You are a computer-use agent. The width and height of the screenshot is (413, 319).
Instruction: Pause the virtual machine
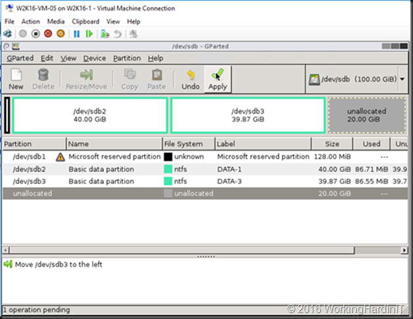(x=77, y=34)
